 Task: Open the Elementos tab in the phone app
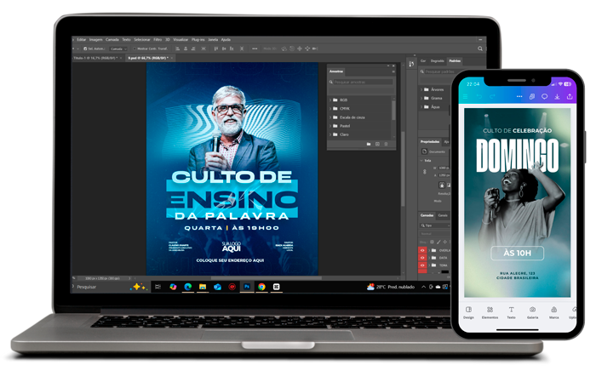coord(490,312)
